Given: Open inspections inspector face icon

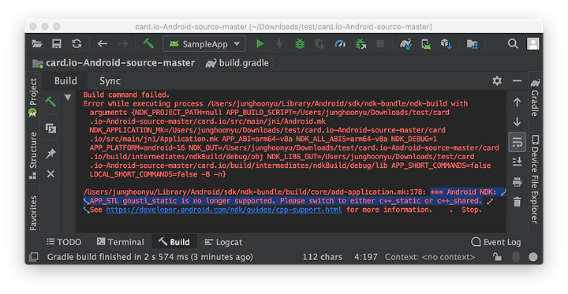Looking at the screenshot, I should (516, 257).
